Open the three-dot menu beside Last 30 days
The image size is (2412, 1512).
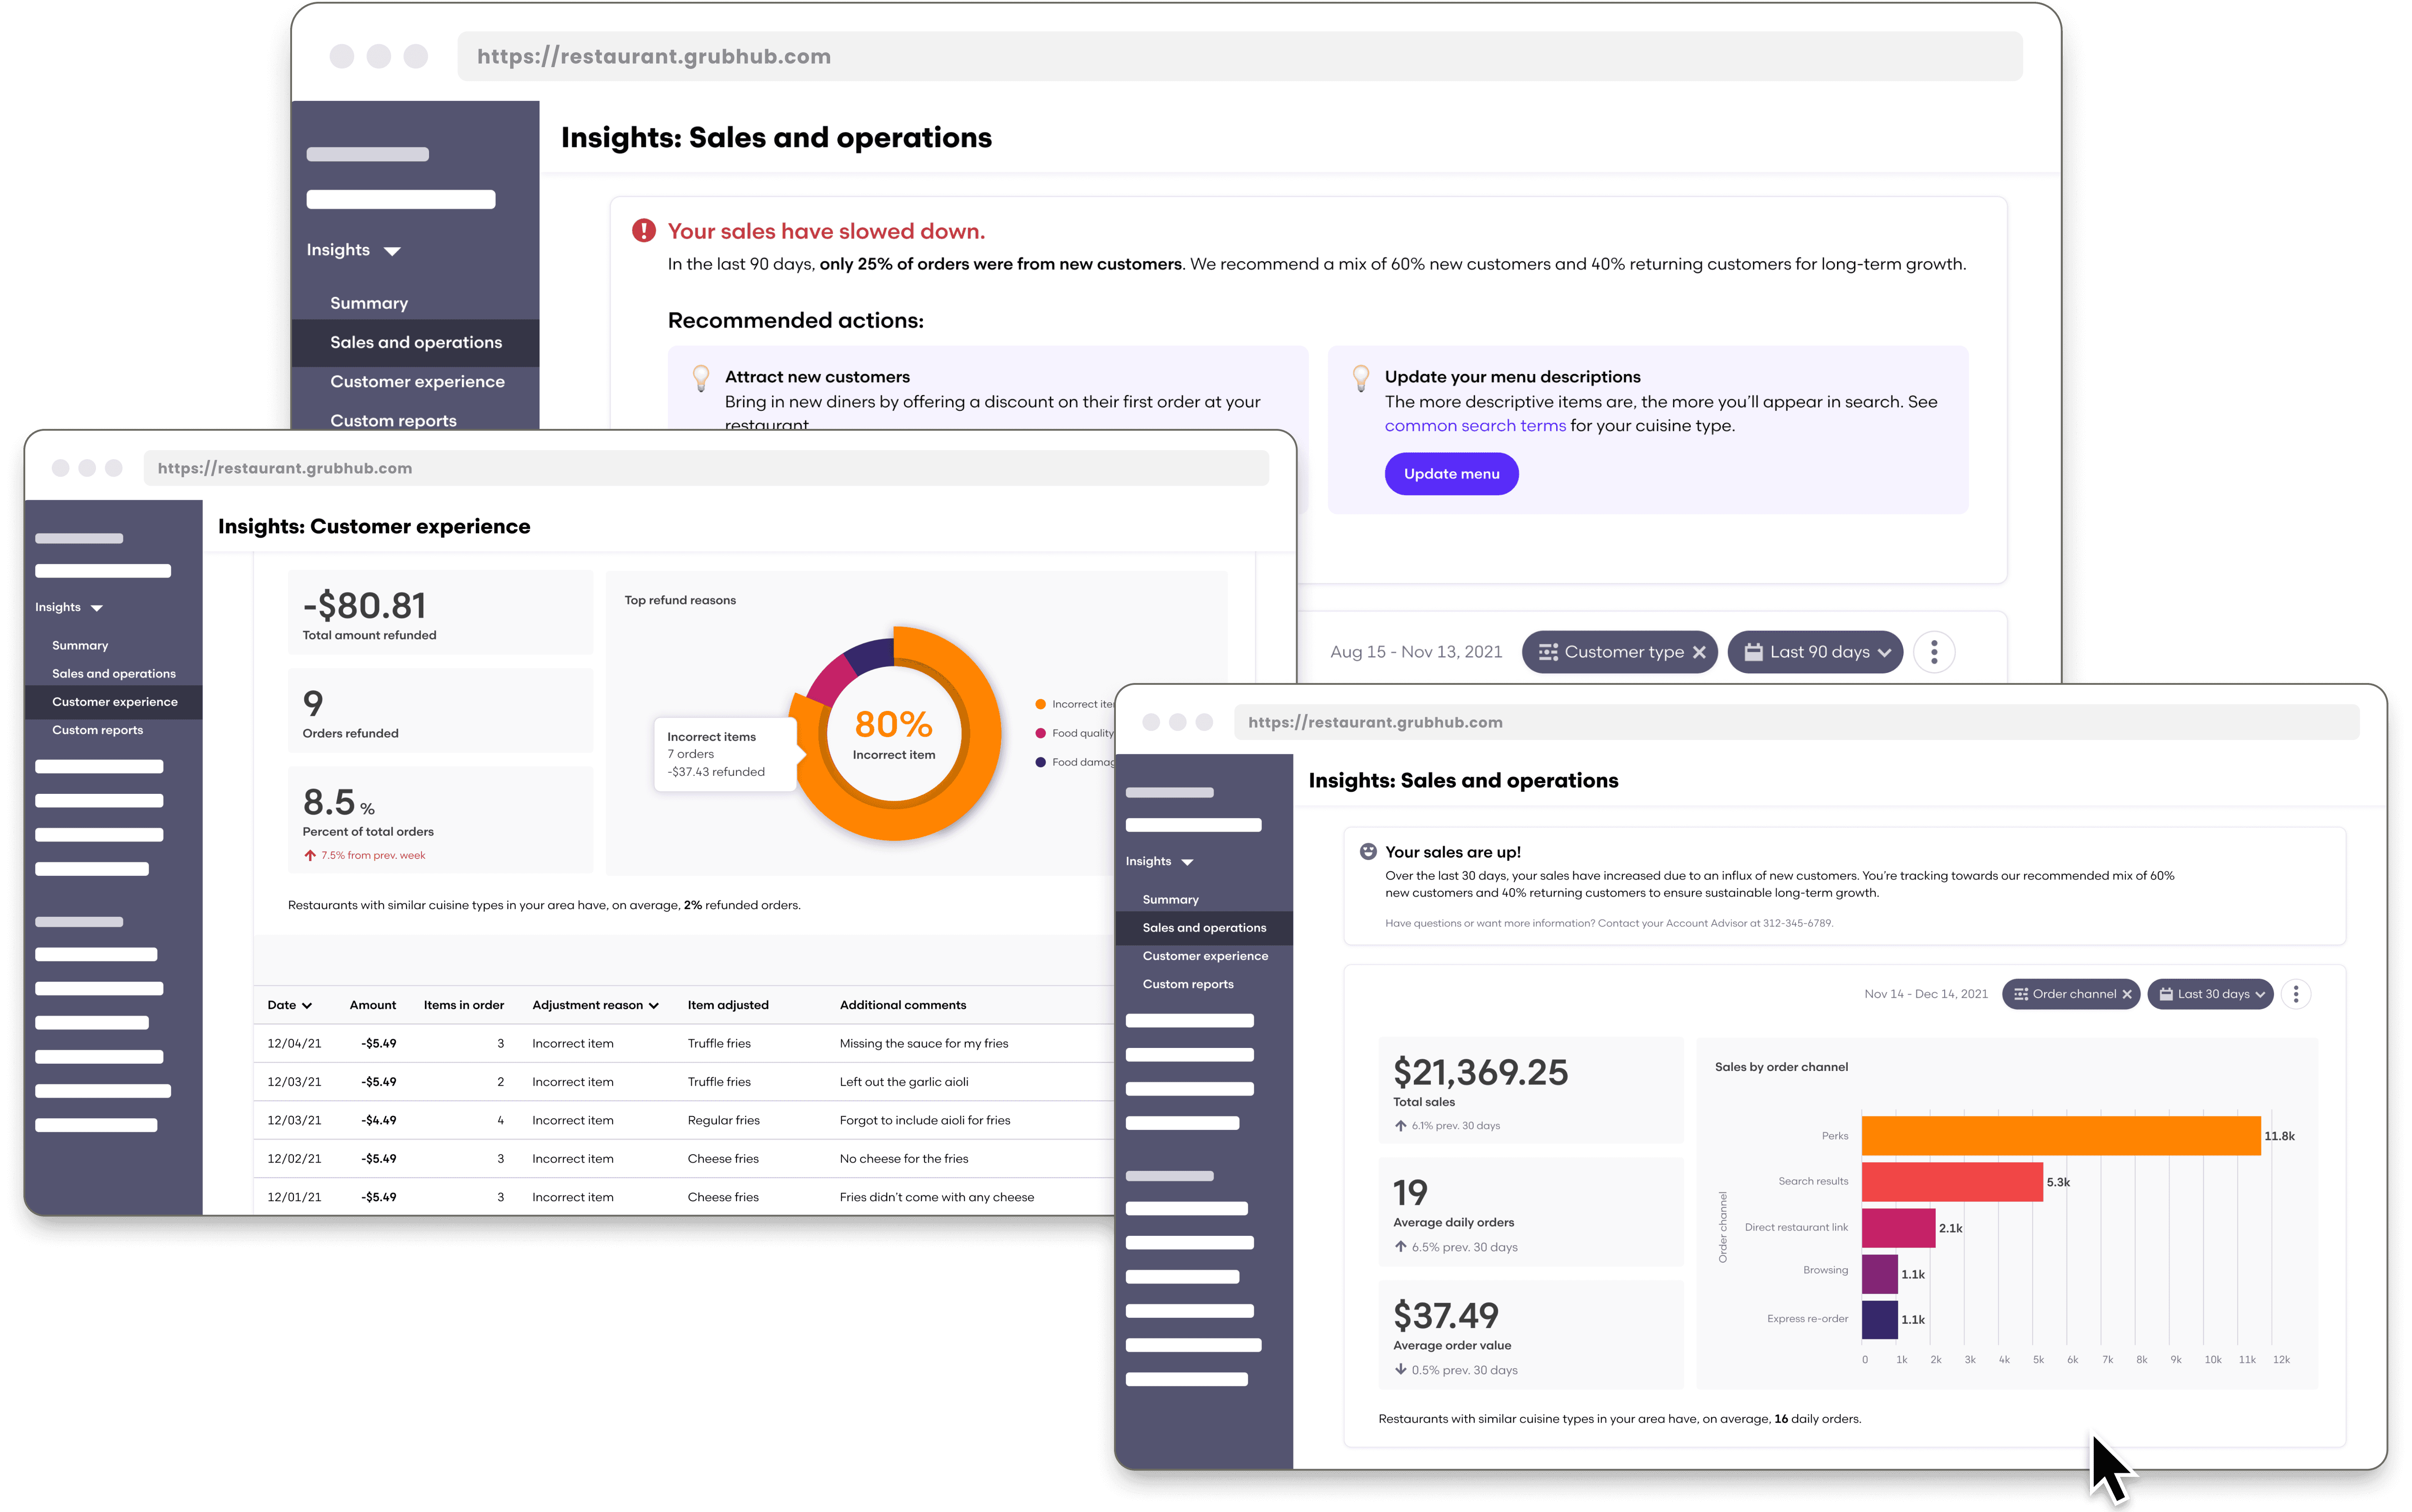[x=2296, y=994]
